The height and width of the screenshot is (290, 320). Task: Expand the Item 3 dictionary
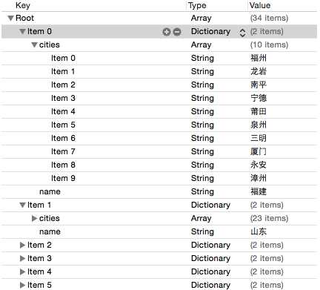[22, 258]
